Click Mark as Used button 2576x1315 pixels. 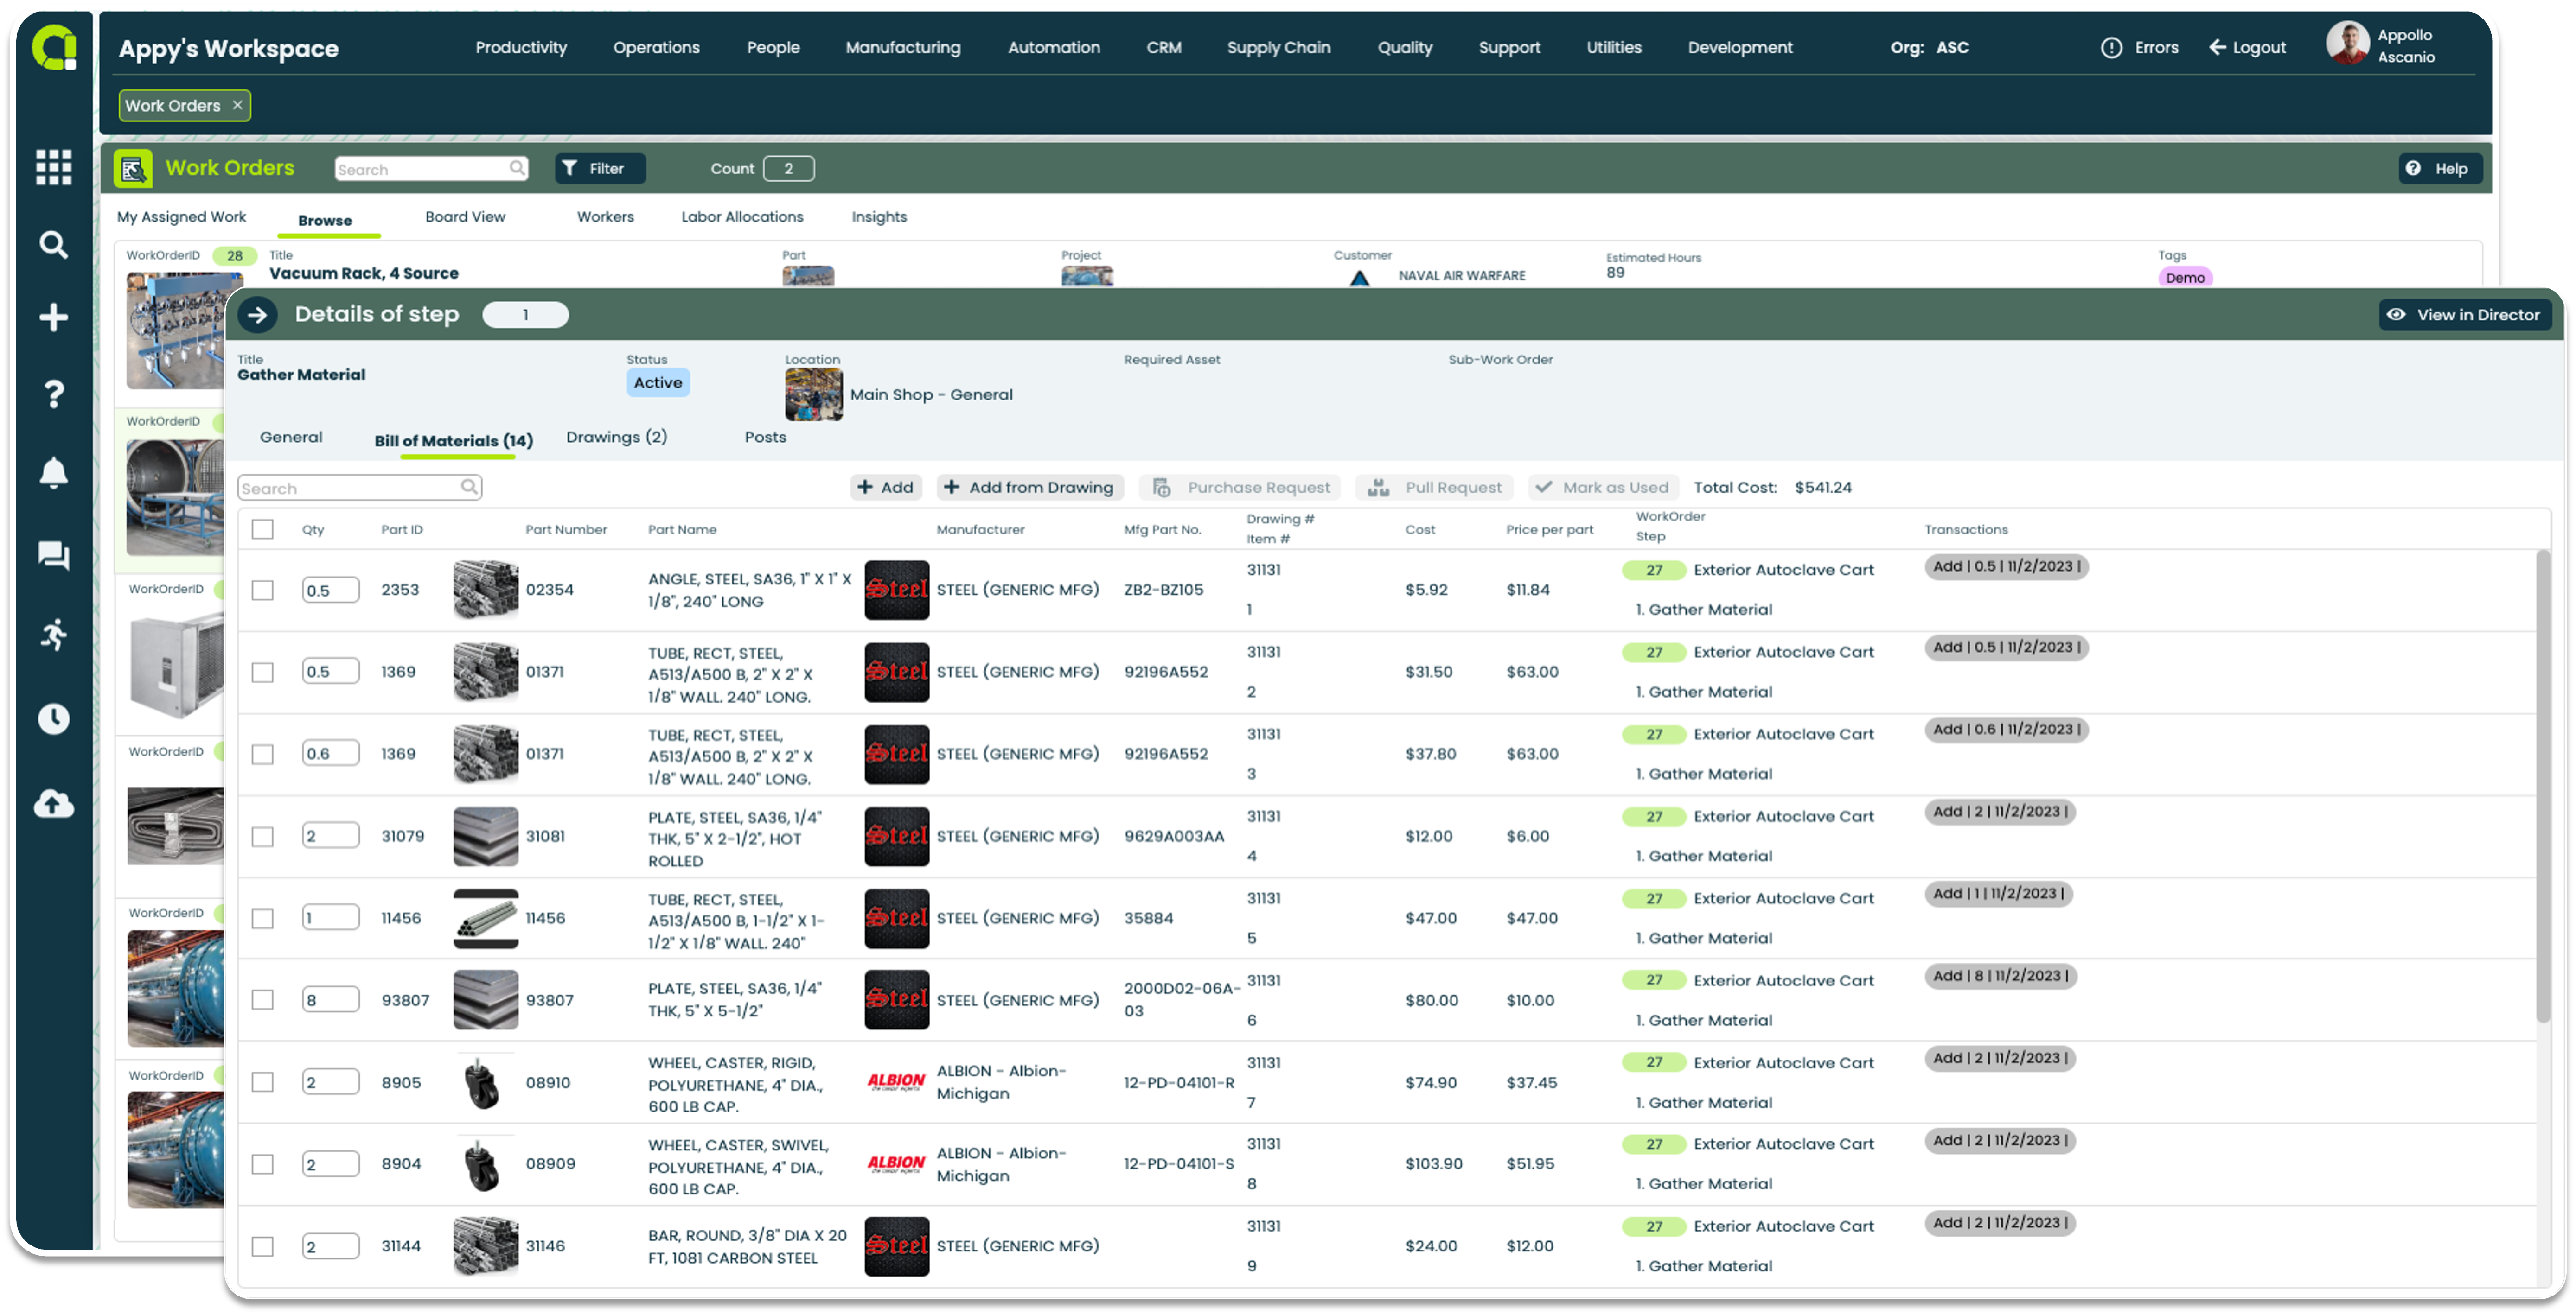pos(1602,487)
